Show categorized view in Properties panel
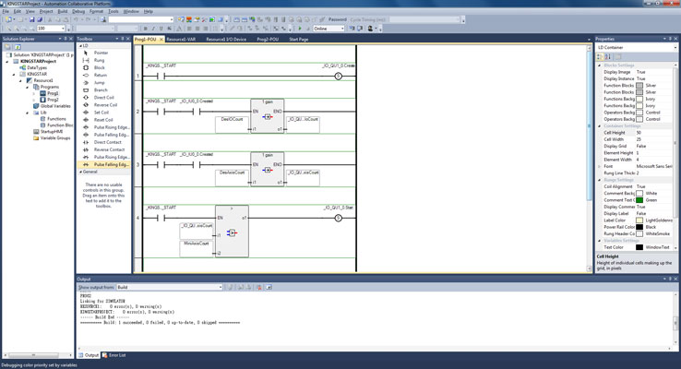Viewport: 681px width, 369px height. click(x=600, y=56)
